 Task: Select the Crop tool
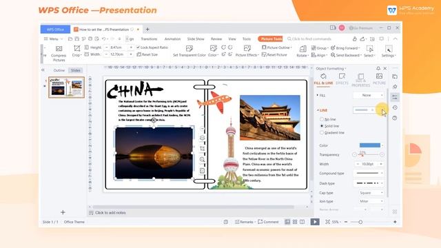click(76, 51)
